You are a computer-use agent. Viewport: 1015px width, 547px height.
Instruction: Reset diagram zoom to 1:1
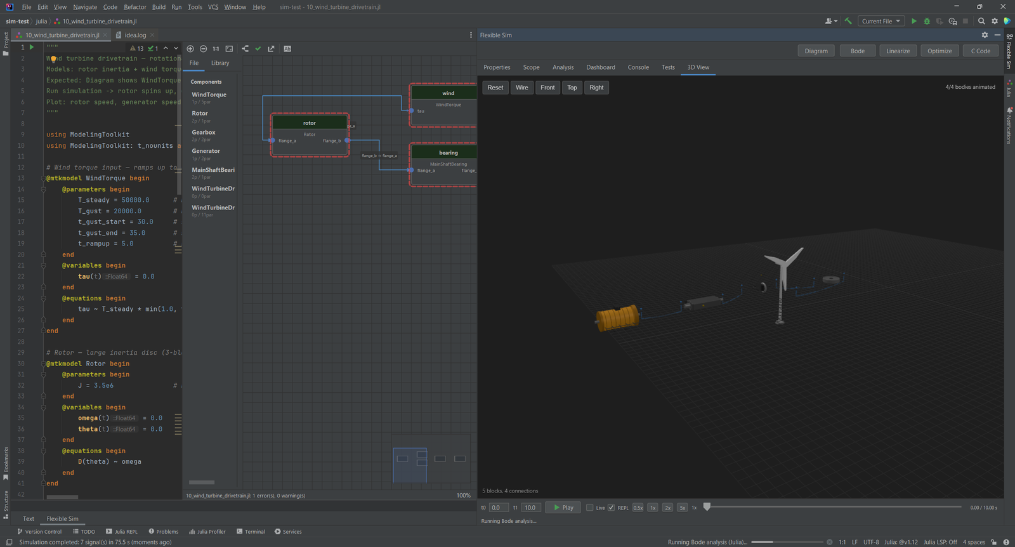point(216,49)
